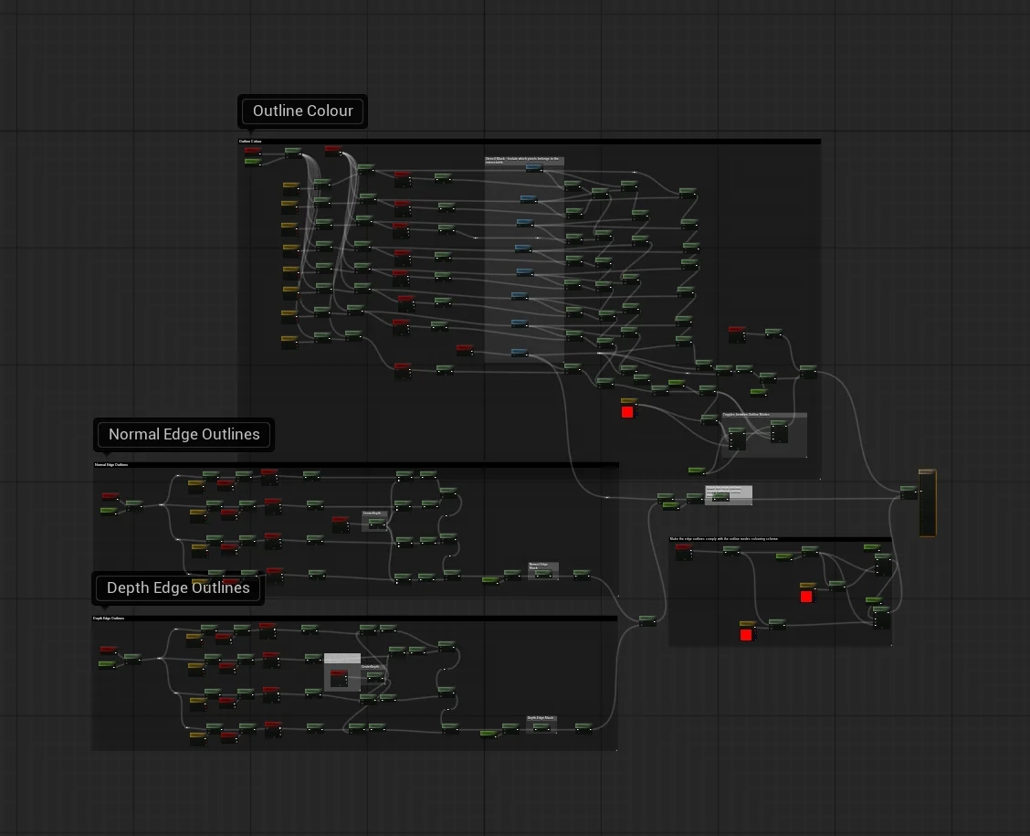The width and height of the screenshot is (1030, 836).
Task: Select the 'Toggles between Outline Modes' comment title
Action: pyautogui.click(x=764, y=415)
